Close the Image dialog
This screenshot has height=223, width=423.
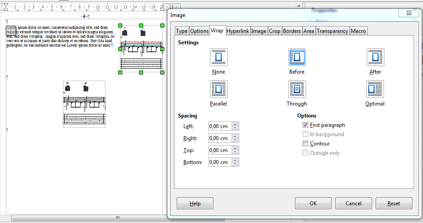click(409, 13)
